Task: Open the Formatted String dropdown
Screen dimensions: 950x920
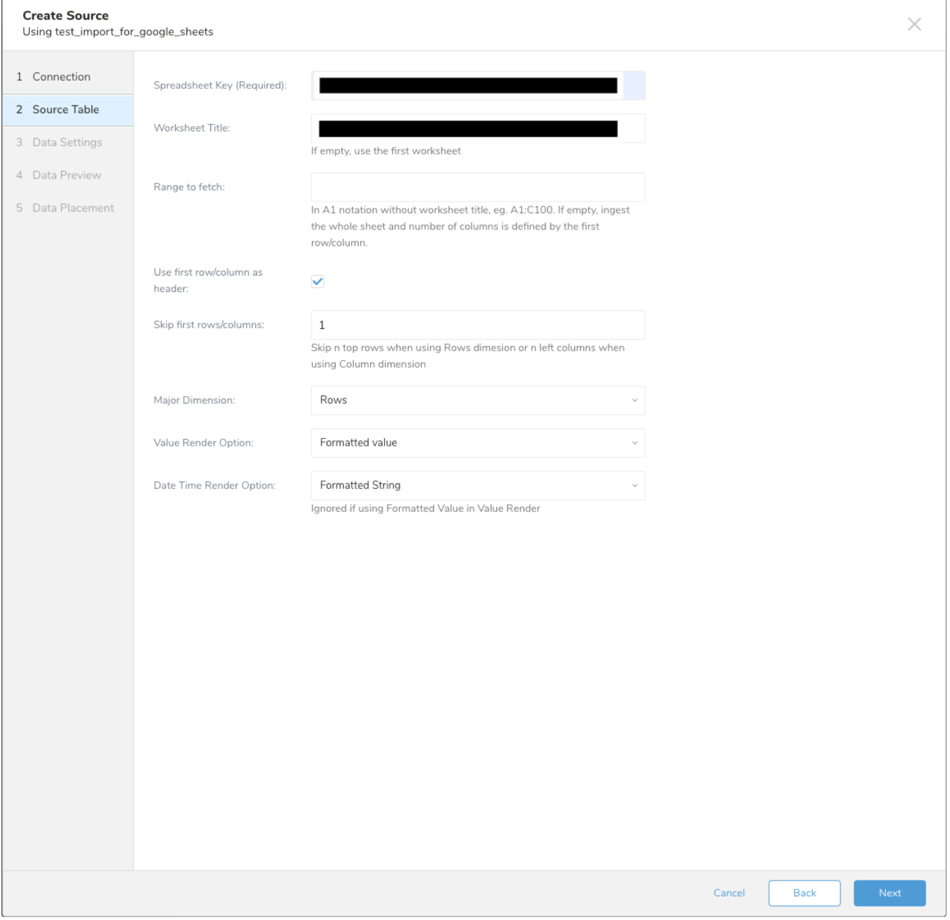Action: [x=477, y=485]
